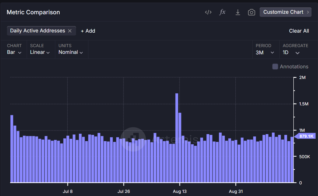This screenshot has width=318, height=196.
Task: Open the Customize Chart panel
Action: pos(285,12)
